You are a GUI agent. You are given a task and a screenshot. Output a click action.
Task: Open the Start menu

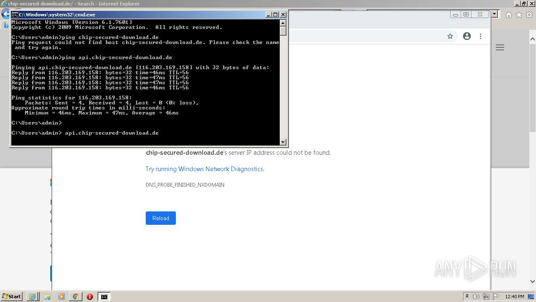click(11, 297)
